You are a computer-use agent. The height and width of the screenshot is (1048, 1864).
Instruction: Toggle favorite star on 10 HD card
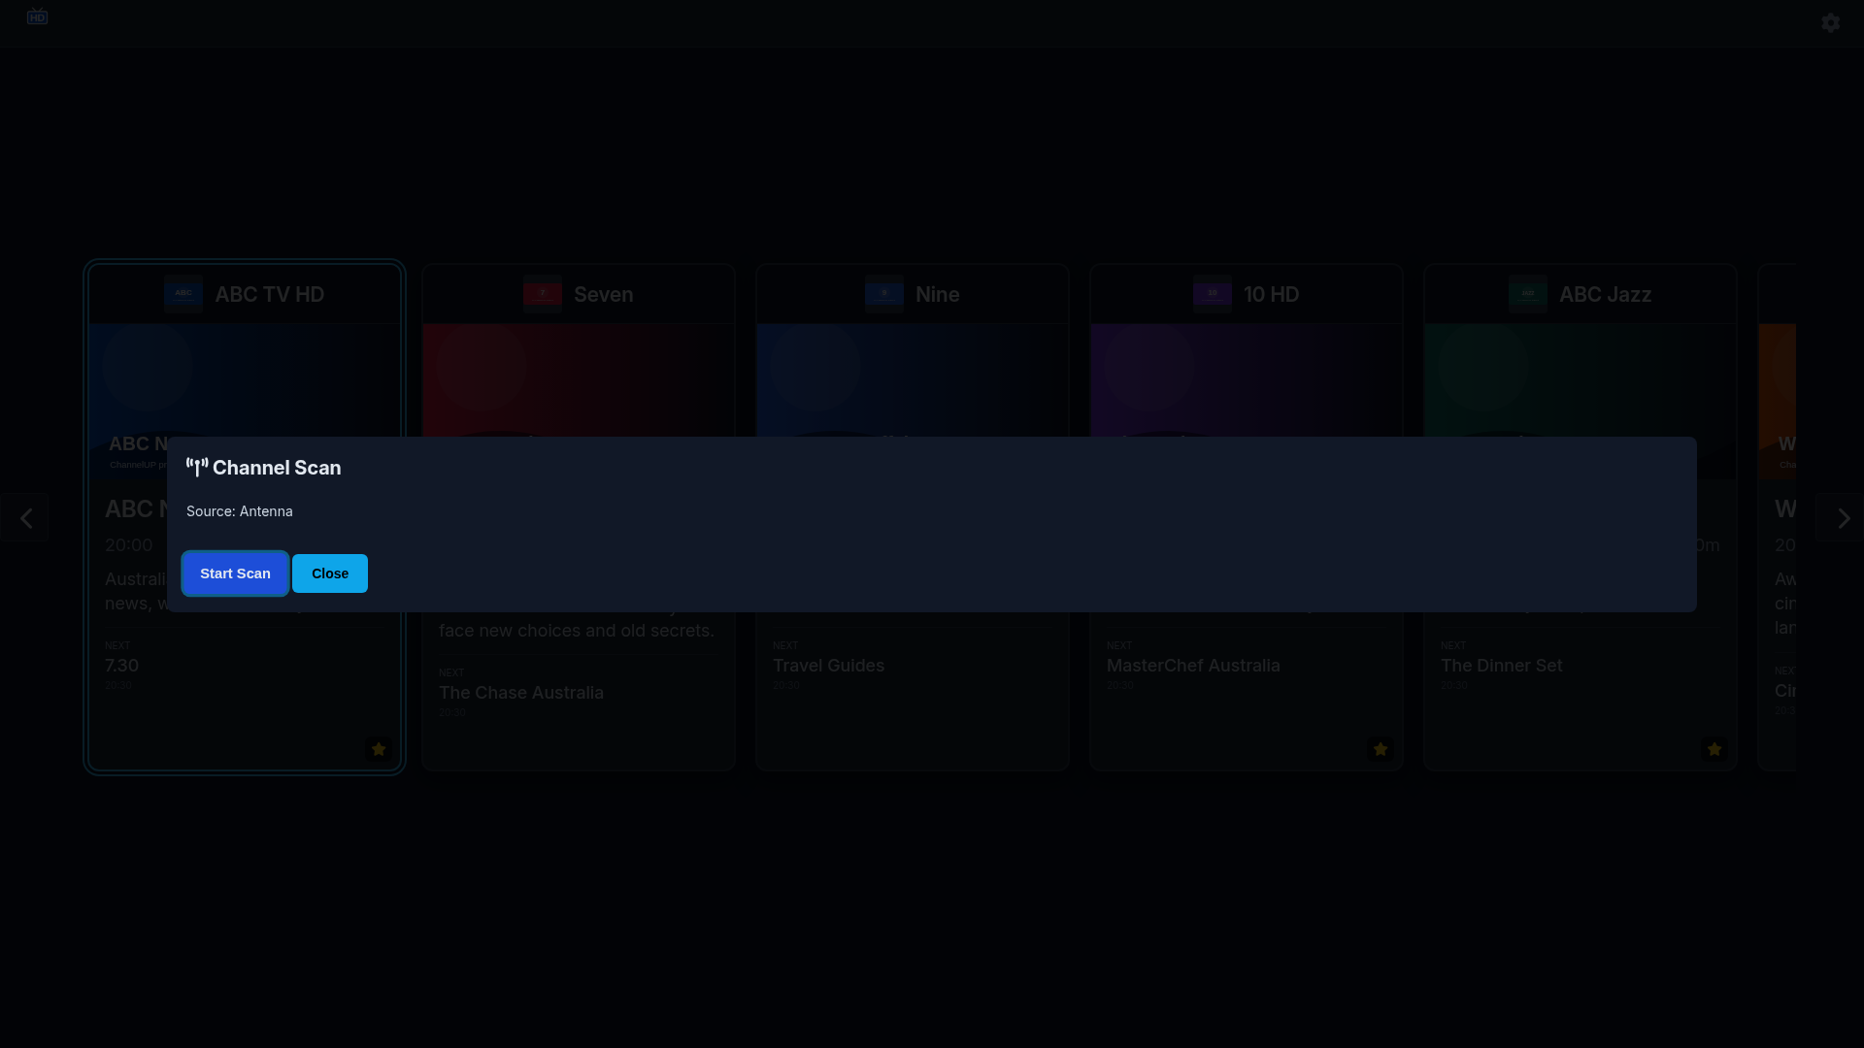point(1381,749)
